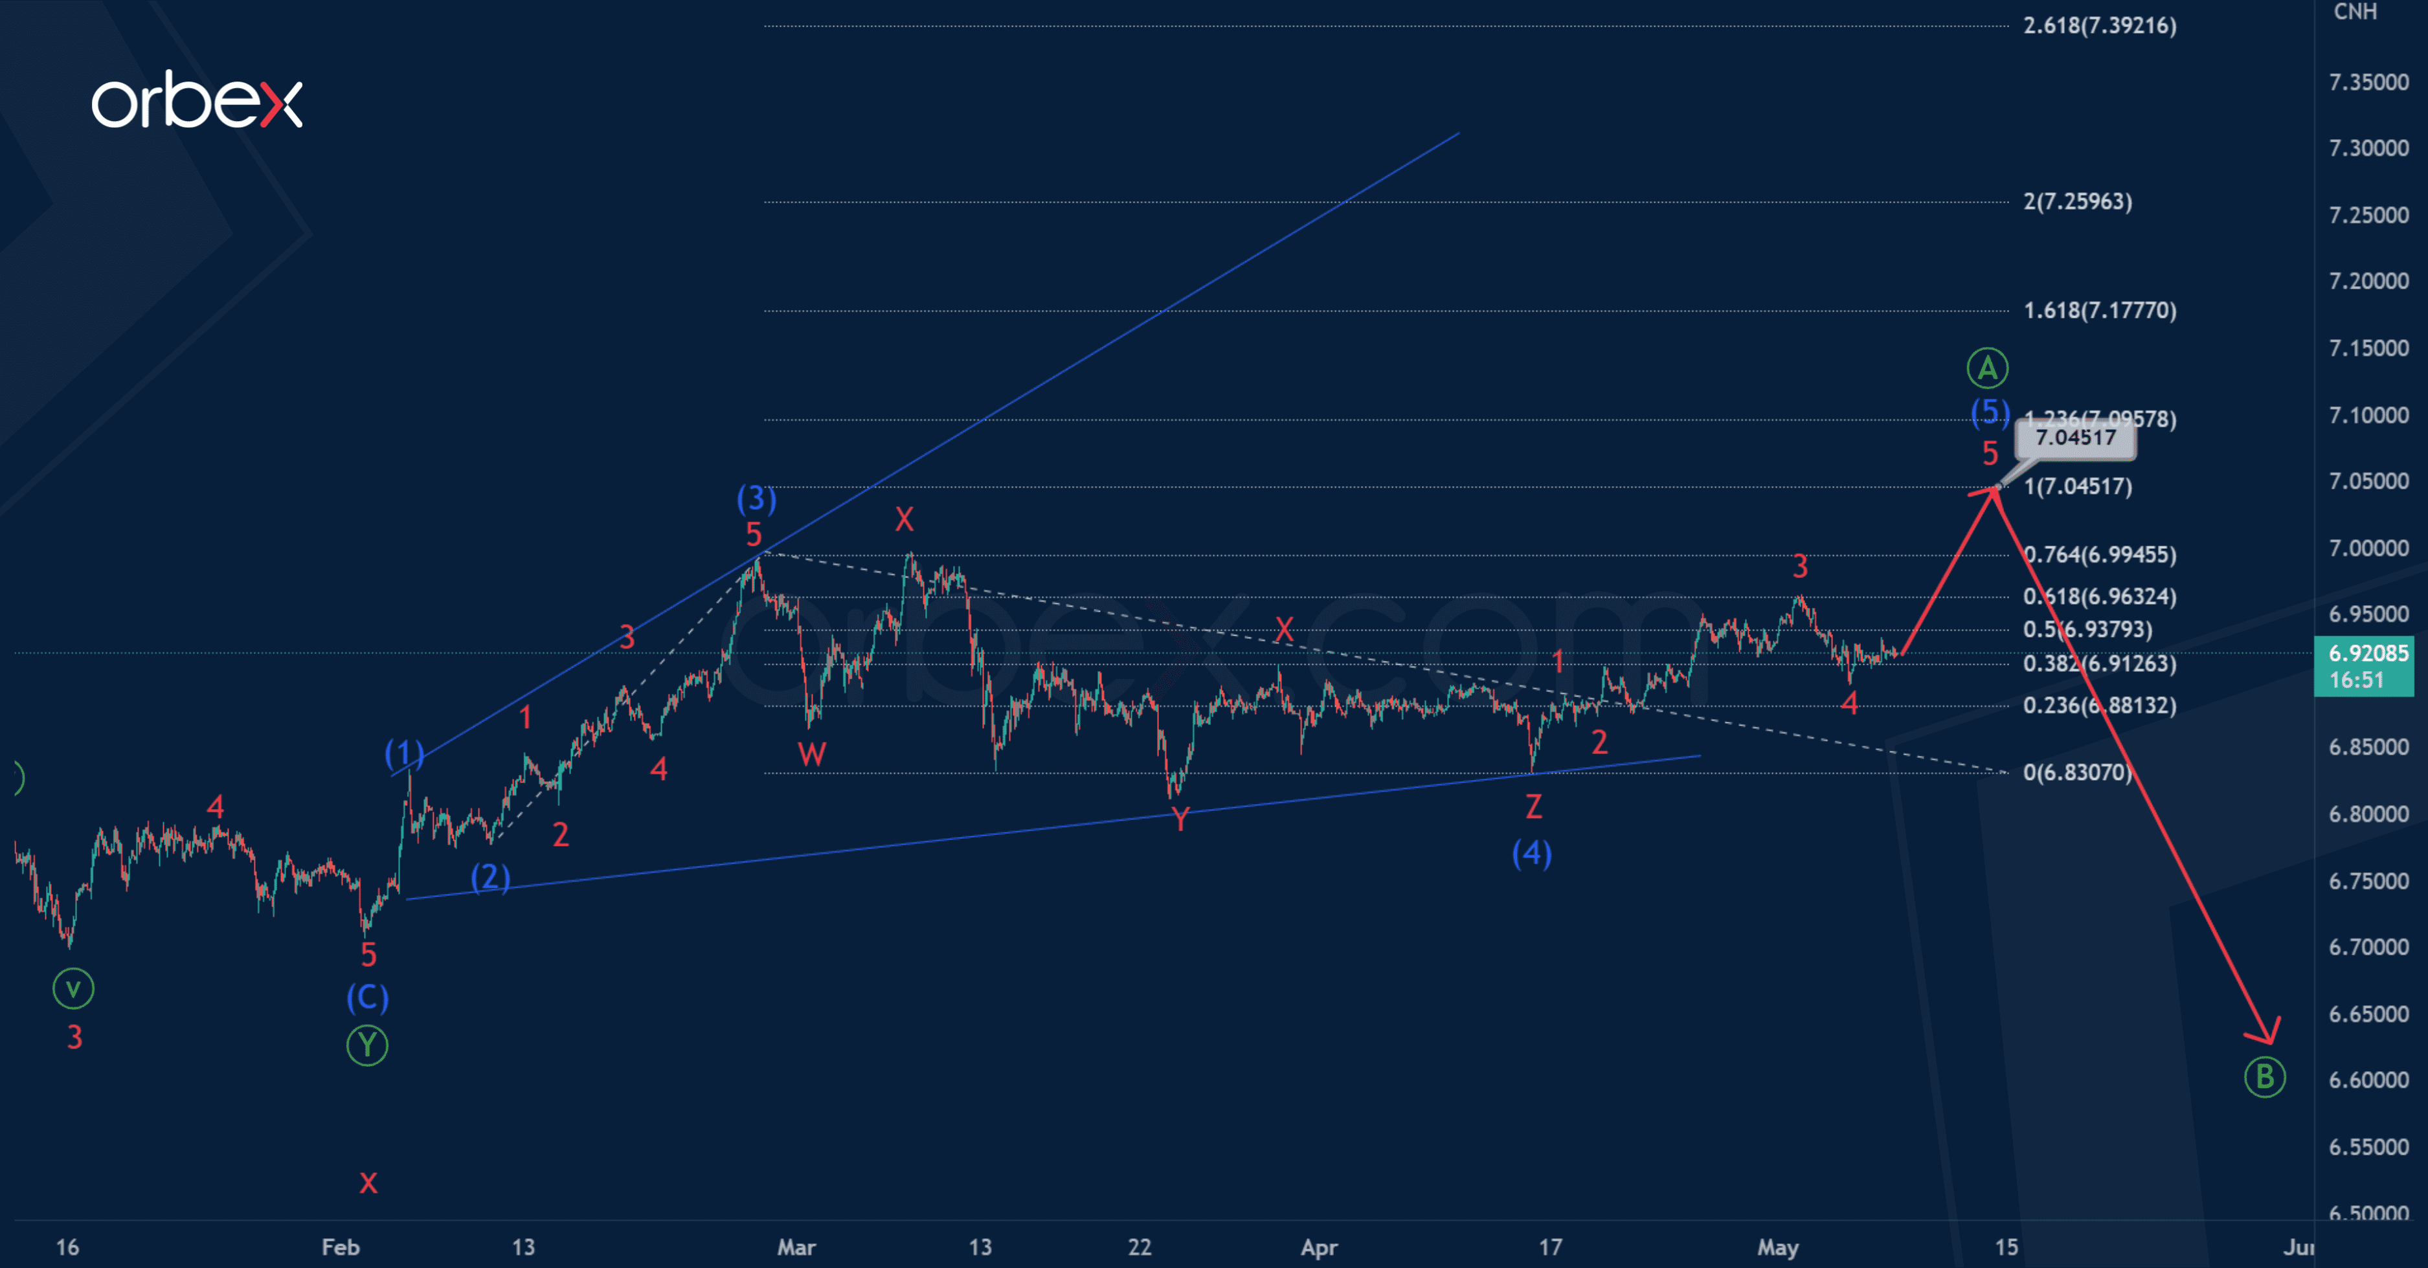Click the blue (2) wave label
This screenshot has width=2428, height=1268.
(x=490, y=878)
